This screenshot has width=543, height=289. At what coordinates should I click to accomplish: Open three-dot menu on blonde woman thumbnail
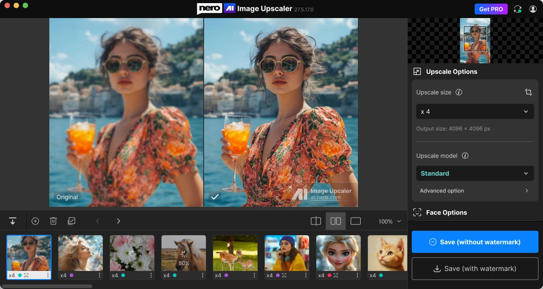point(100,275)
